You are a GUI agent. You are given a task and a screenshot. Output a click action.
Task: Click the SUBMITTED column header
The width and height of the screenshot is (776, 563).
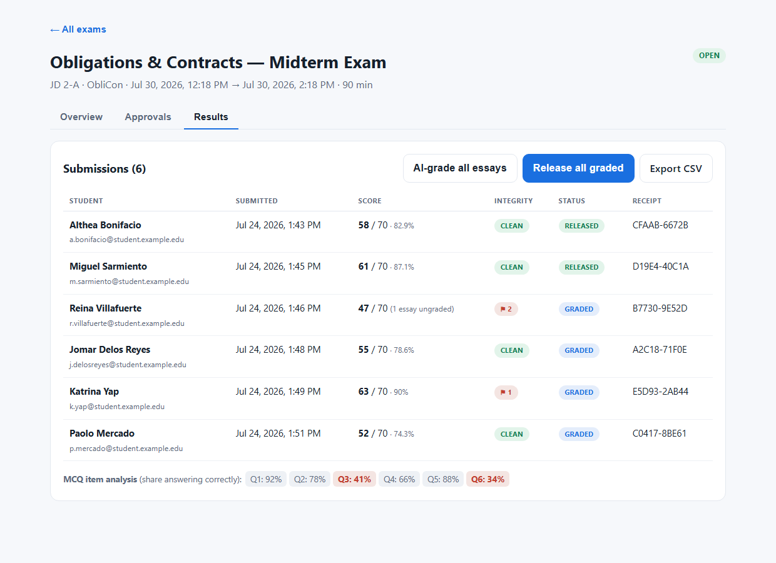tap(257, 201)
